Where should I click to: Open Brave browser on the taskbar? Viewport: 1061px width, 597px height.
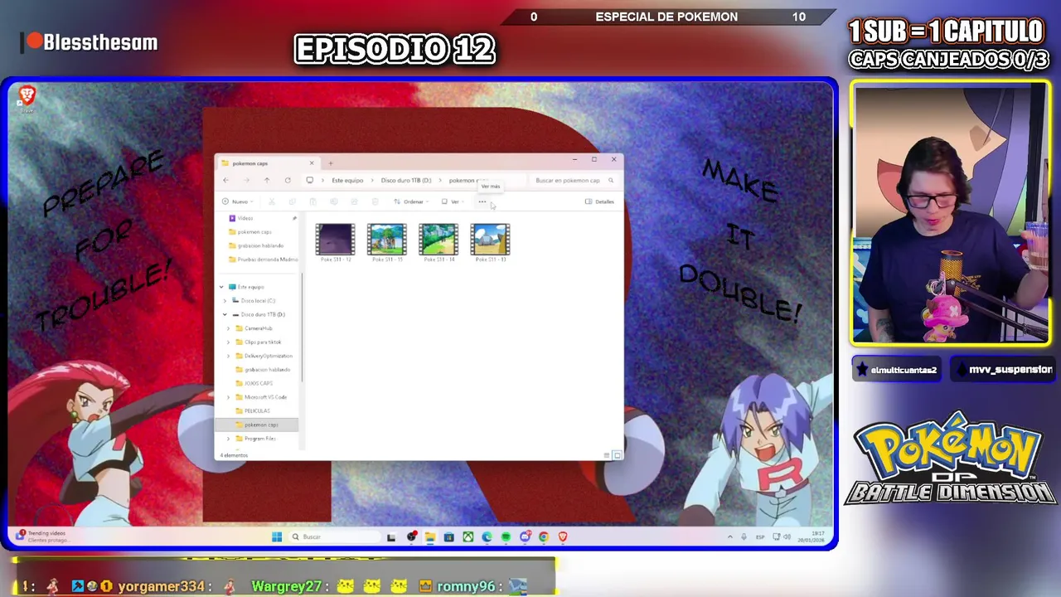pyautogui.click(x=563, y=536)
